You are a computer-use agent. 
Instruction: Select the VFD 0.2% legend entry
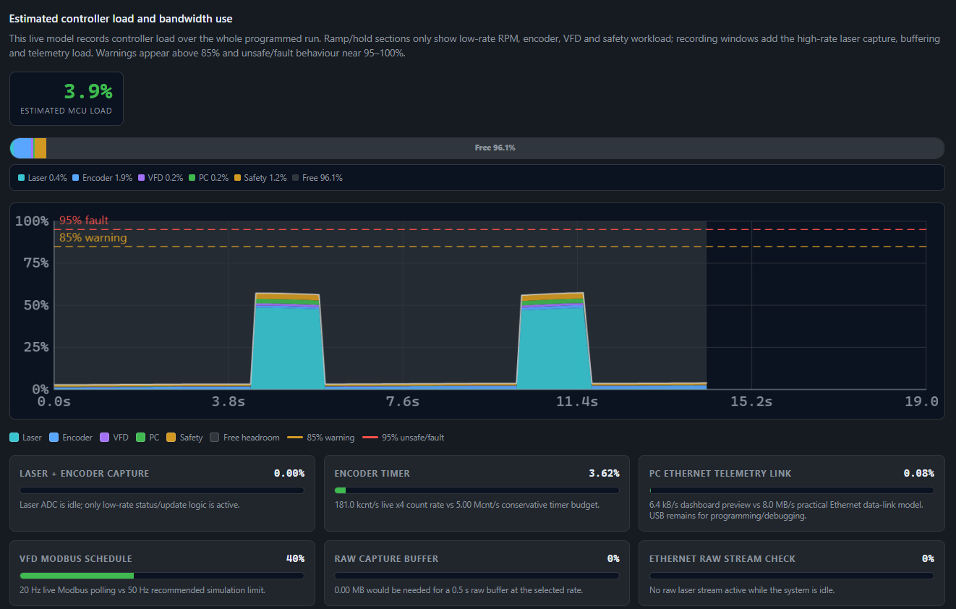coord(161,178)
